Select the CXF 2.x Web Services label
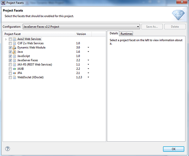The image size is (189, 156). click(x=30, y=43)
